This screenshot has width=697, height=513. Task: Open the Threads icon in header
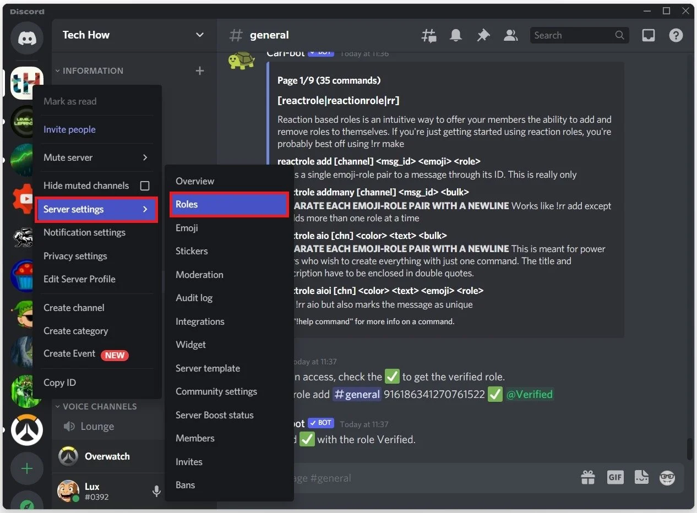pyautogui.click(x=428, y=35)
